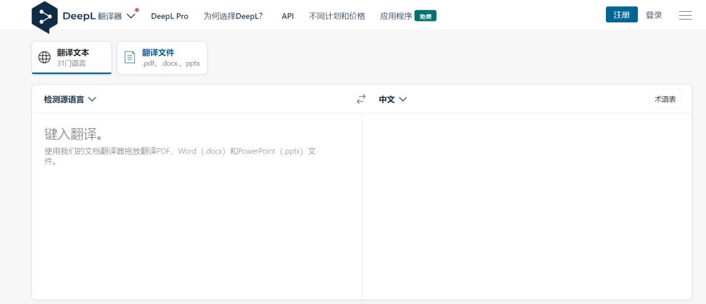Click the 注册 sign-up button
This screenshot has height=304, width=706.
(622, 15)
